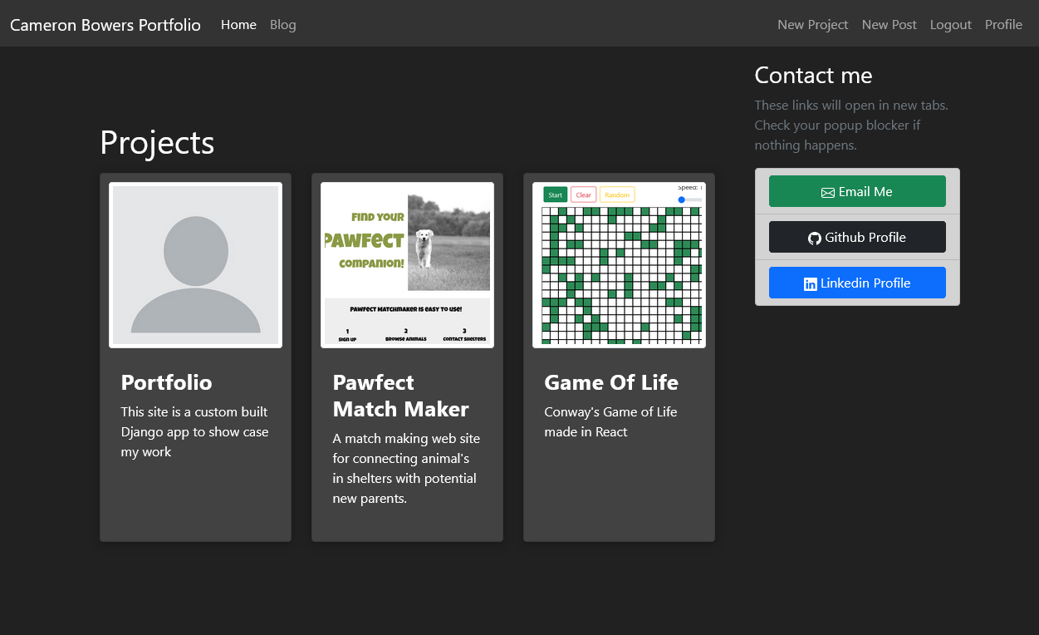Click the envelope icon on Email Me
The image size is (1039, 635).
tap(828, 192)
